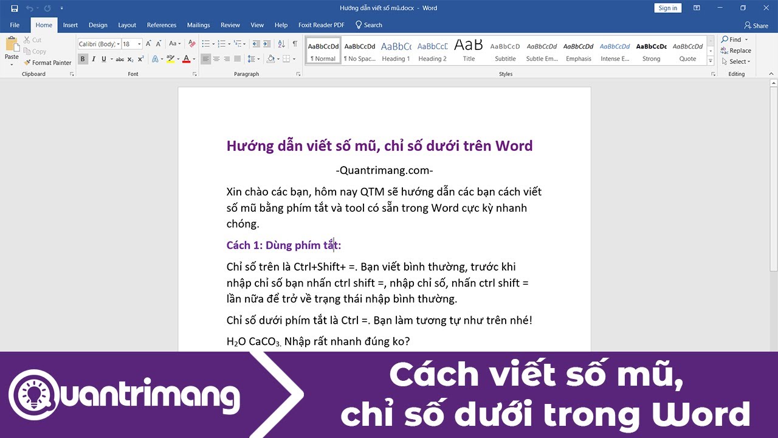Screen dimensions: 778x438
Task: Increase font size with the grow A icon
Action: click(x=149, y=44)
